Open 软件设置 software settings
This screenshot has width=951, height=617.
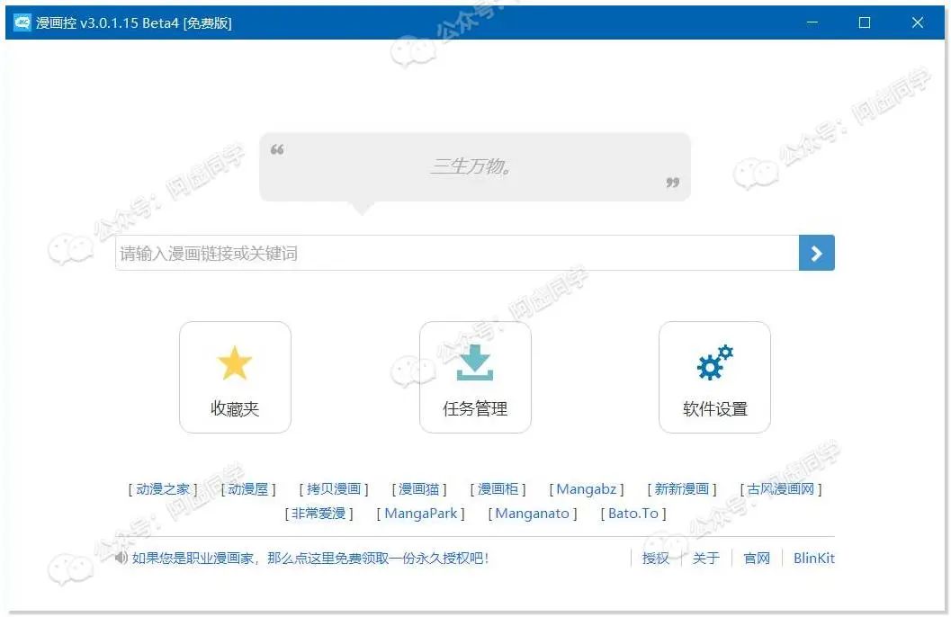(714, 377)
